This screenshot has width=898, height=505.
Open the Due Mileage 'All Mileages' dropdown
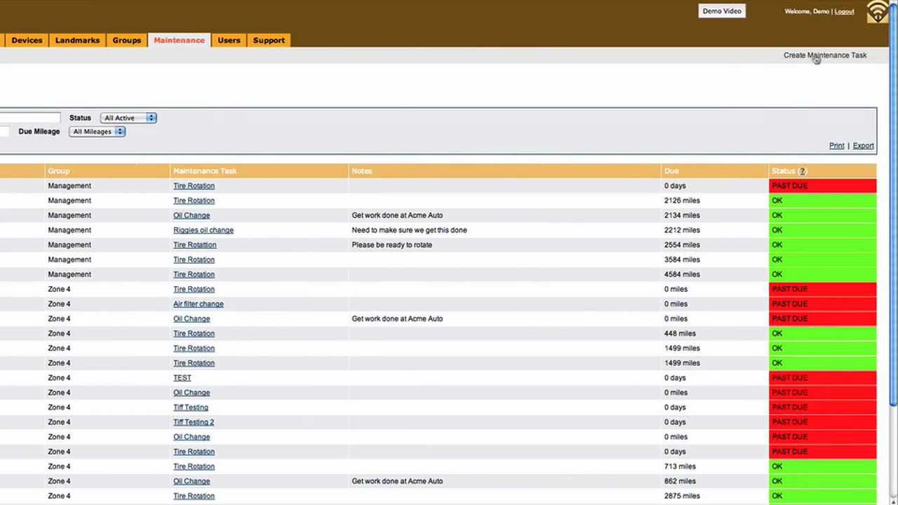(97, 131)
